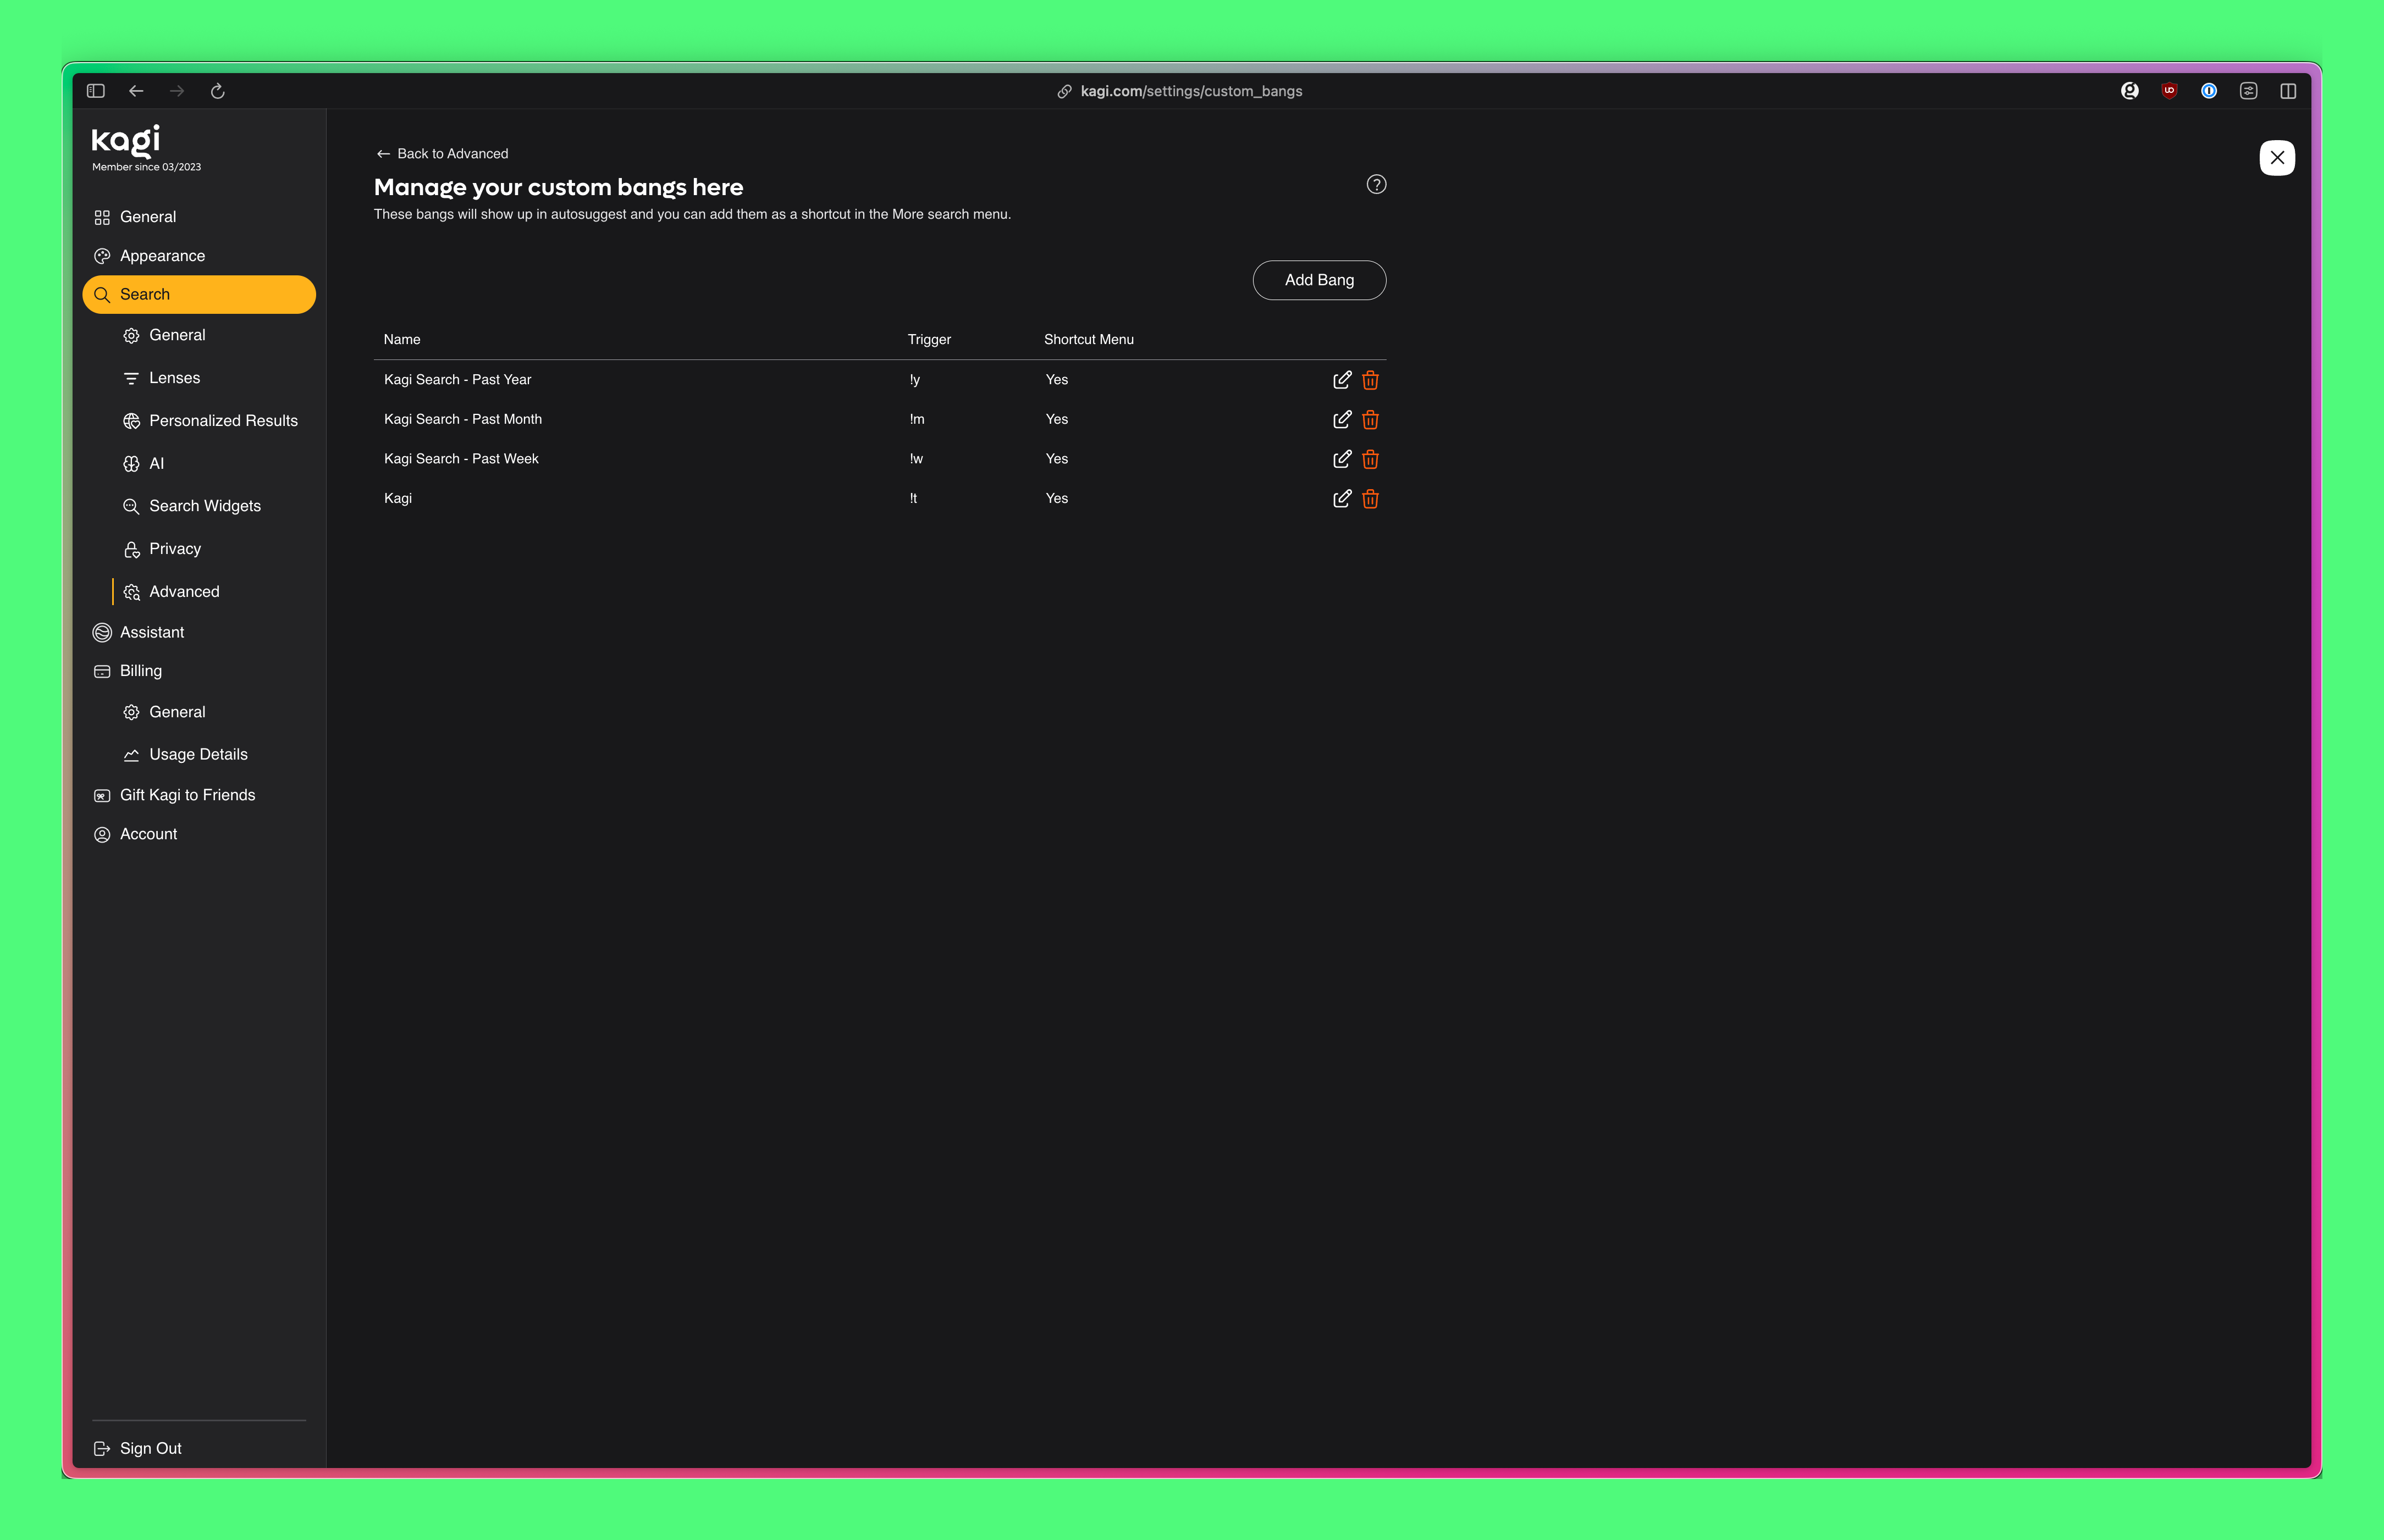Open Lenses settings in sidebar
The height and width of the screenshot is (1540, 2384).
pos(174,378)
